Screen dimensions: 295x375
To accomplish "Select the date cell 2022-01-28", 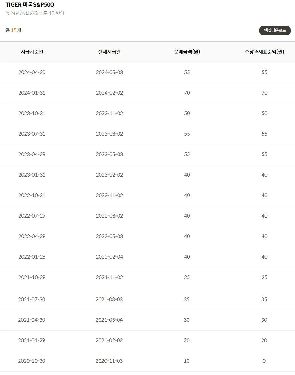I will pyautogui.click(x=32, y=257).
